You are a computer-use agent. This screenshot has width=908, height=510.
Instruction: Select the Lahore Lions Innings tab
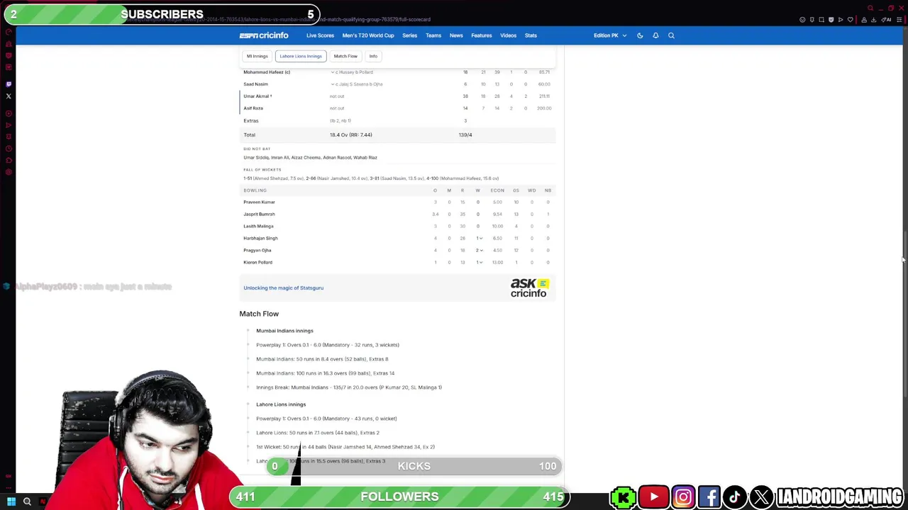(x=301, y=56)
